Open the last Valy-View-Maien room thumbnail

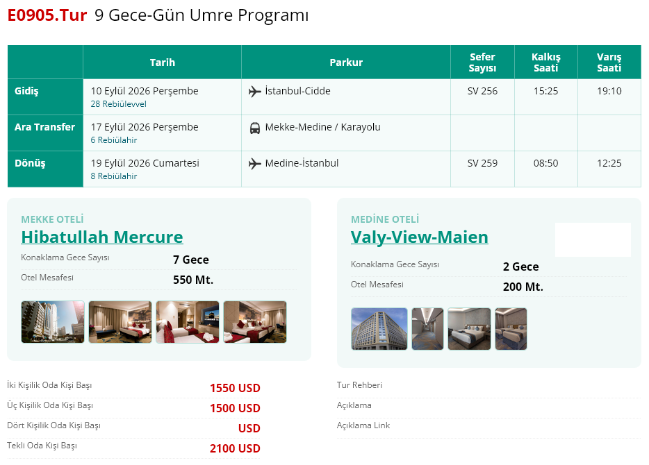[511, 329]
